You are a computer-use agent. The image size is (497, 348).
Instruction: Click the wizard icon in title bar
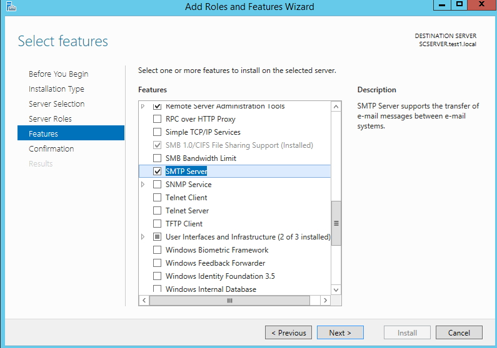(x=11, y=6)
